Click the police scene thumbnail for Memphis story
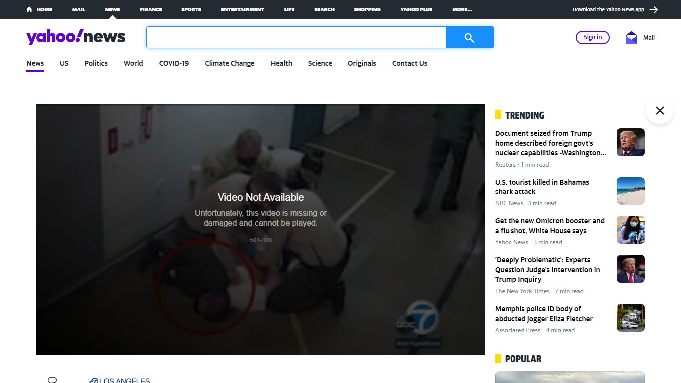 point(631,318)
